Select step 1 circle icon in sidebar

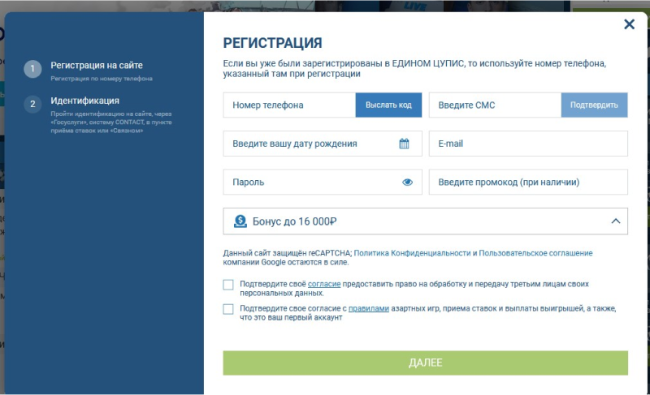tap(32, 69)
